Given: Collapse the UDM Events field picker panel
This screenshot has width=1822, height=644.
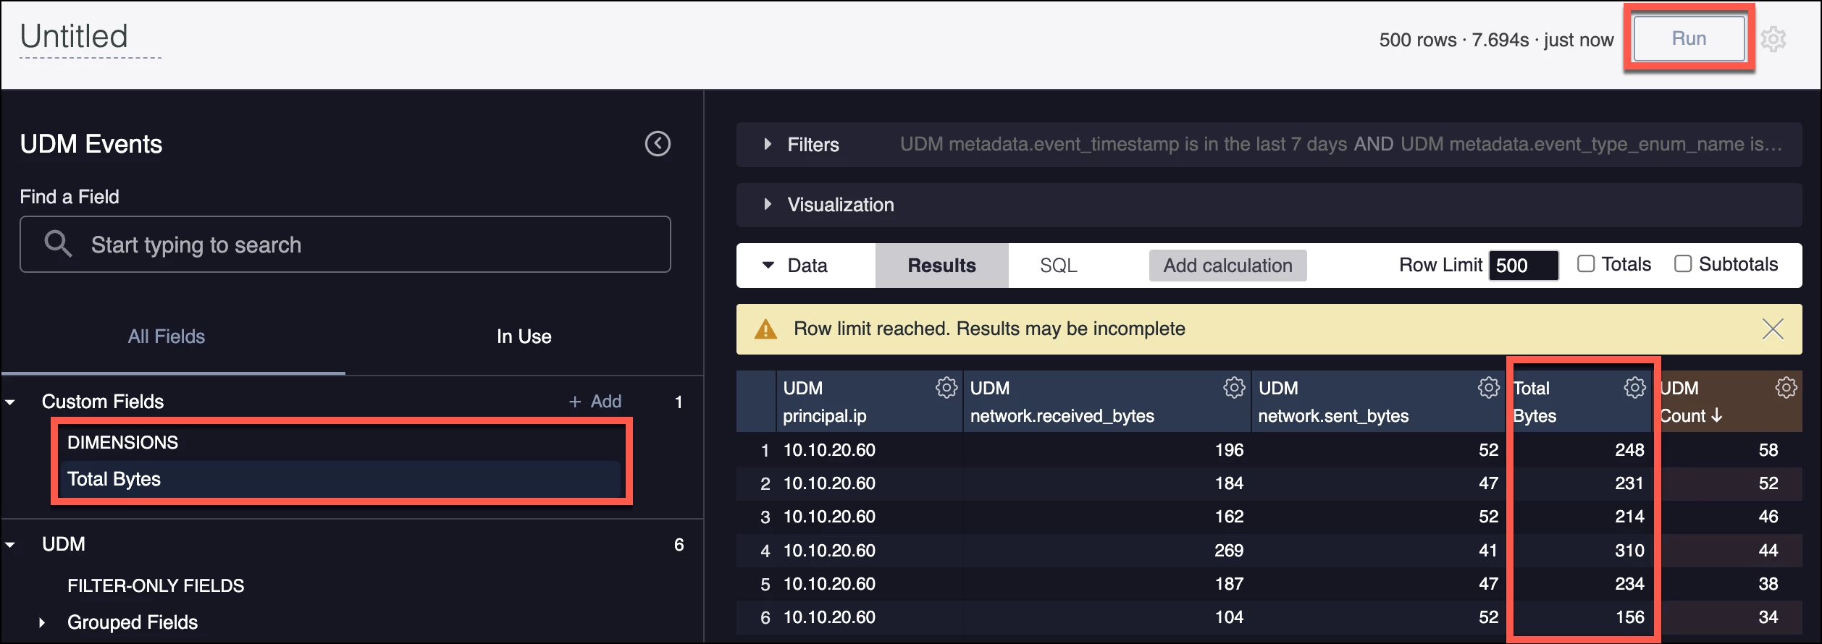Looking at the screenshot, I should coord(658,143).
